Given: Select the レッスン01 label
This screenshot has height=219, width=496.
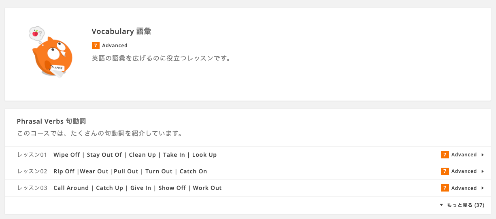Looking at the screenshot, I should click(x=32, y=155).
